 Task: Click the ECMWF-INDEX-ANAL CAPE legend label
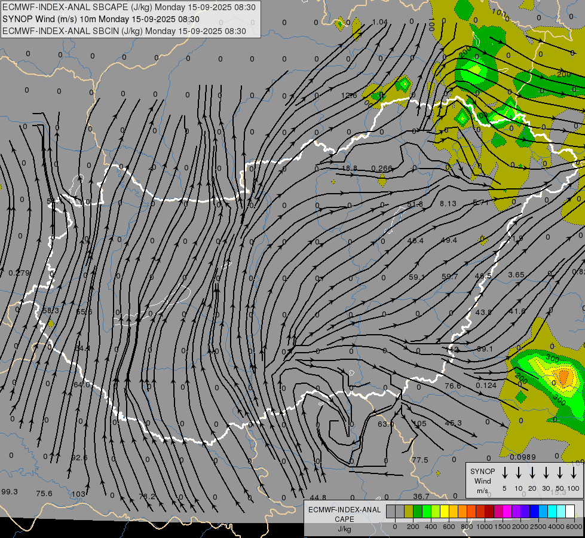[x=344, y=514]
